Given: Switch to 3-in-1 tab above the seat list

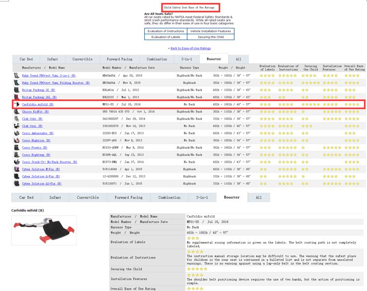Looking at the screenshot, I should click(187, 59).
